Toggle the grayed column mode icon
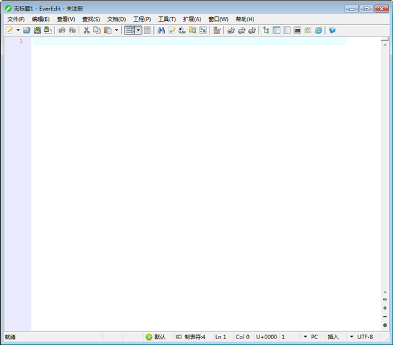The height and width of the screenshot is (345, 393). pos(147,30)
